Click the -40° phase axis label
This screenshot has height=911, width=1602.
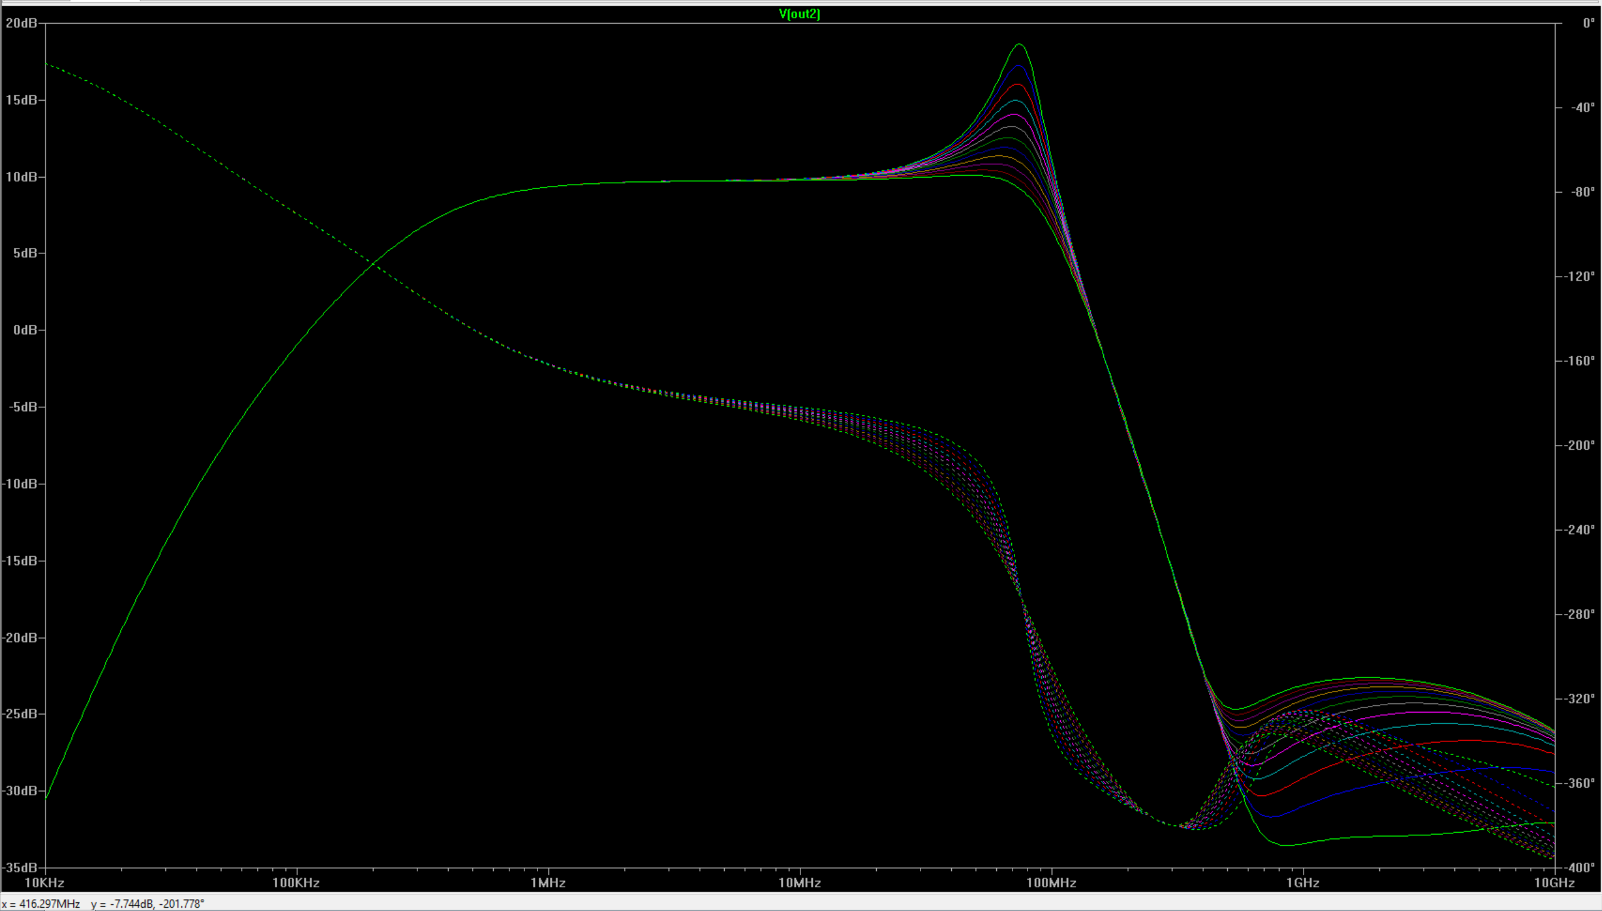pos(1583,108)
